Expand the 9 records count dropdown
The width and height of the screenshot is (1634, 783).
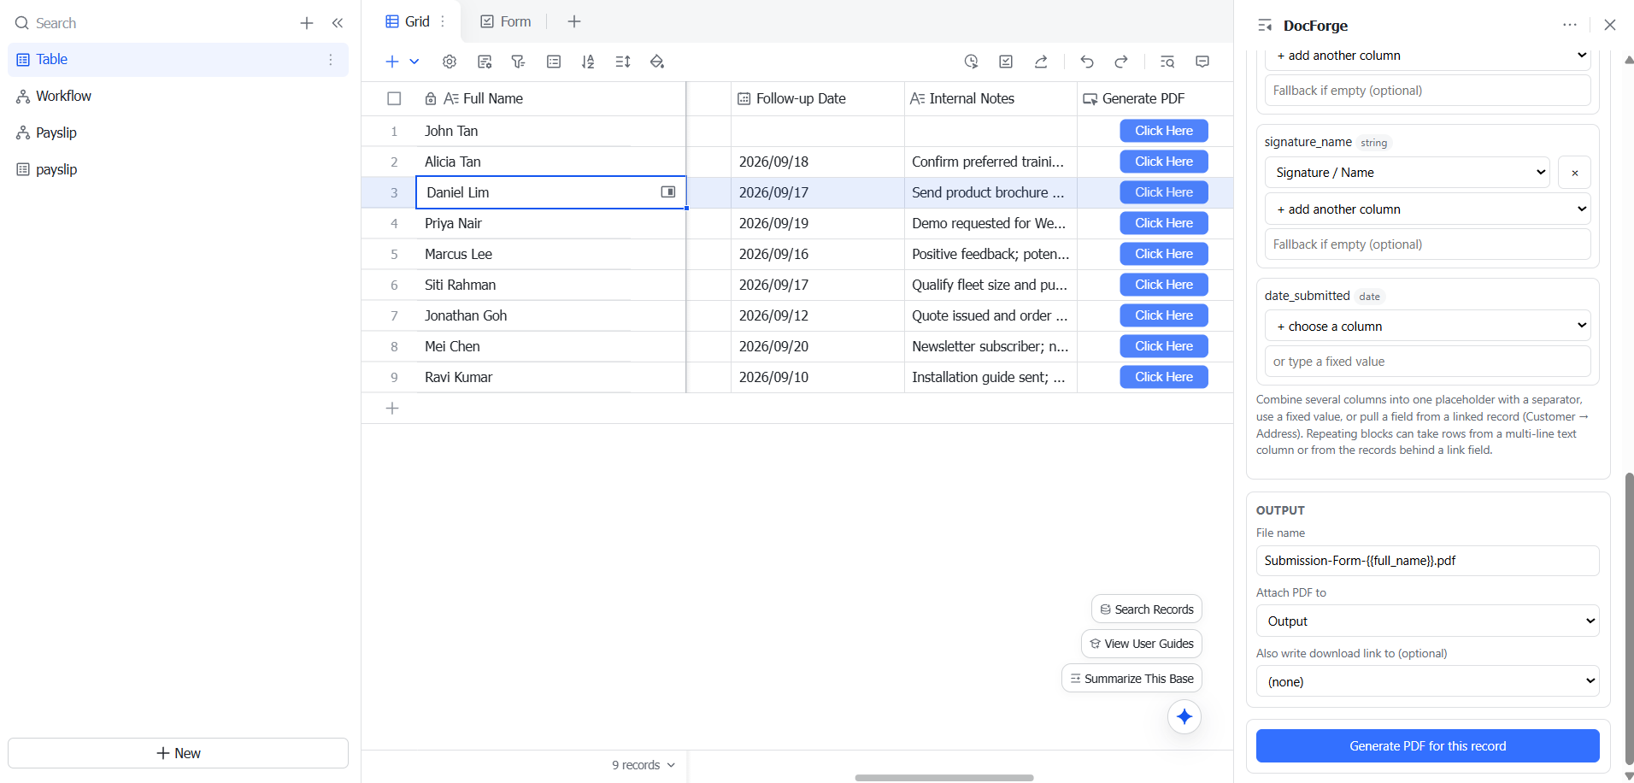(644, 765)
